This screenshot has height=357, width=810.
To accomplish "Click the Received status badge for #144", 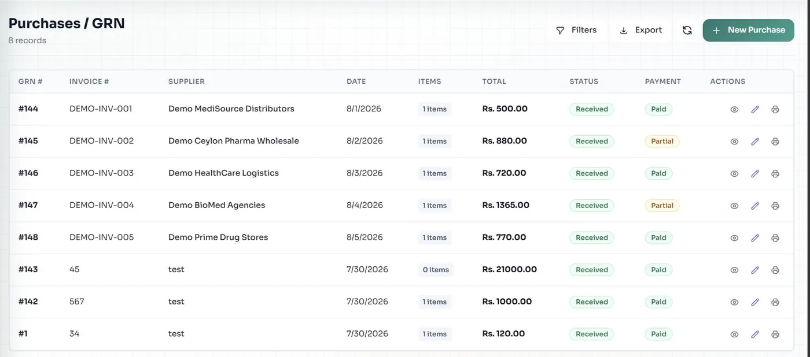I will click(x=592, y=109).
